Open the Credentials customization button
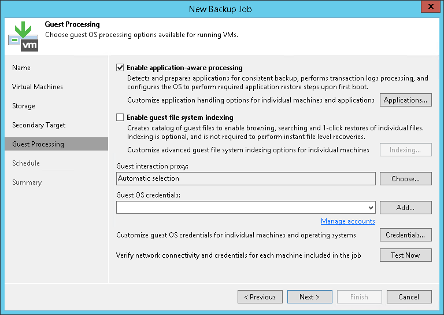This screenshot has width=444, height=315. [x=405, y=235]
